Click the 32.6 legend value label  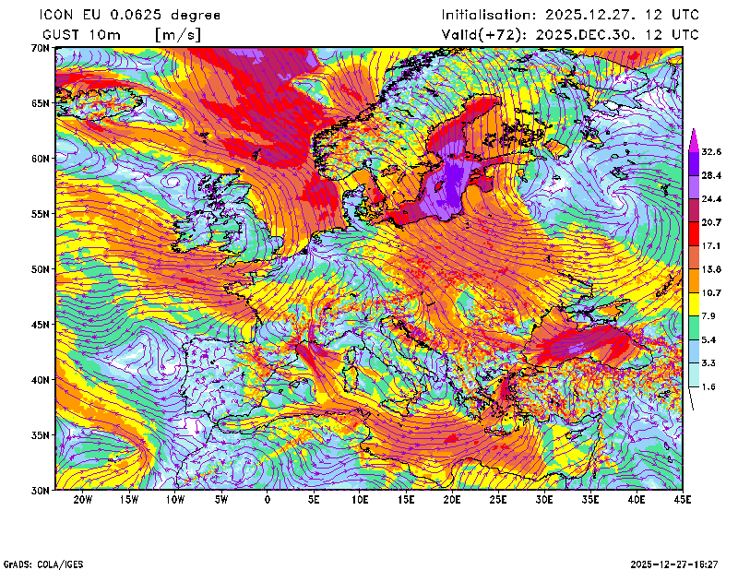coord(711,151)
